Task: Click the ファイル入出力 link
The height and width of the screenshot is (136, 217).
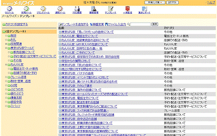Action: coord(117,24)
